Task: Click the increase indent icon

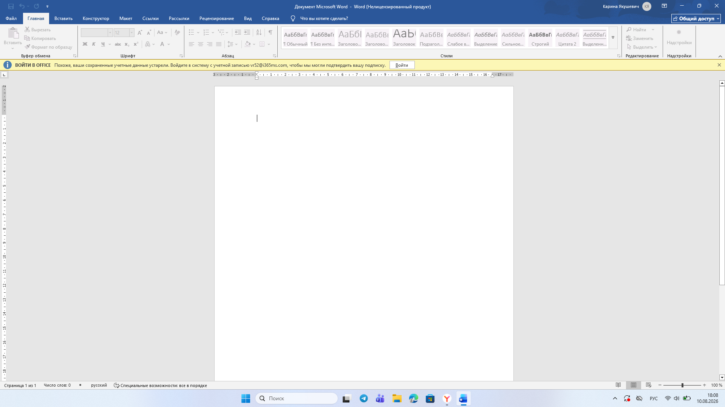Action: (x=247, y=32)
